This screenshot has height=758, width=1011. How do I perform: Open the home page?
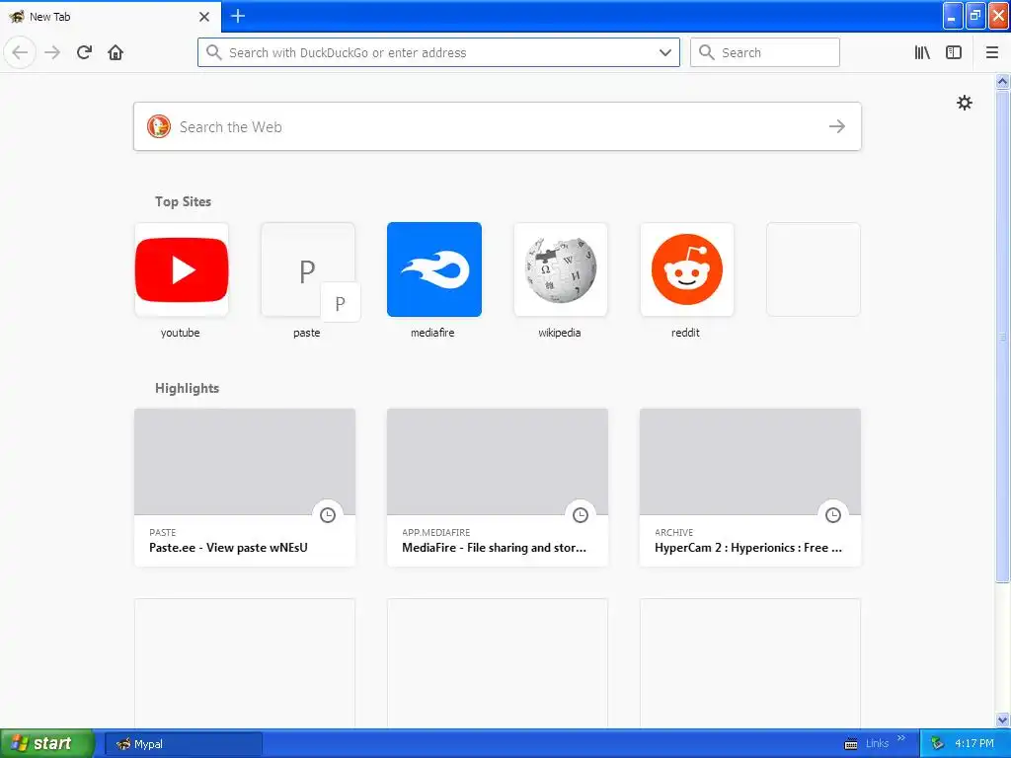tap(116, 52)
